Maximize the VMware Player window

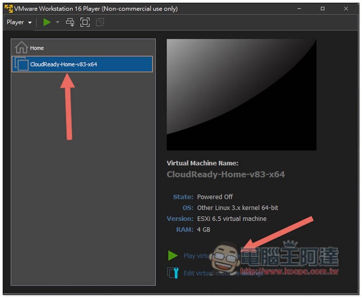click(323, 9)
